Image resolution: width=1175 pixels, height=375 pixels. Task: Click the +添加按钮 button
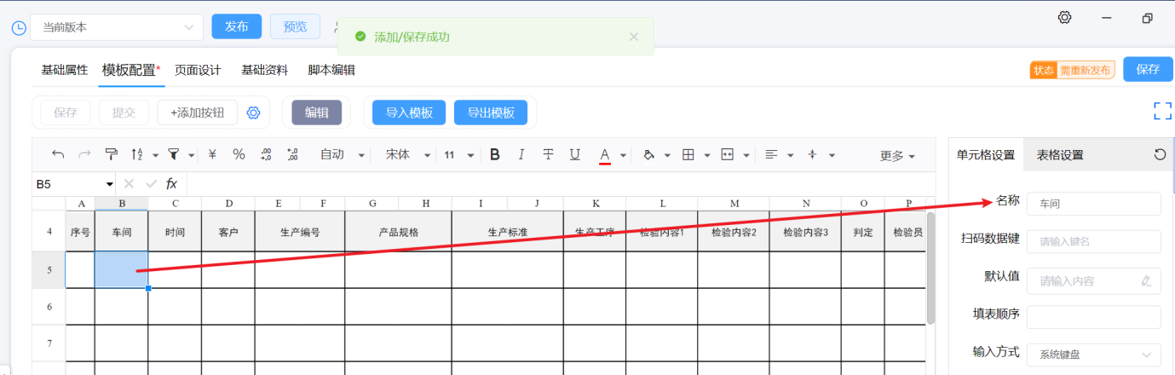[198, 112]
